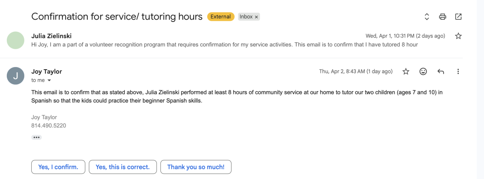The image size is (484, 179).
Task: Click Julia Zielinski's green avatar circle
Action: (16, 40)
